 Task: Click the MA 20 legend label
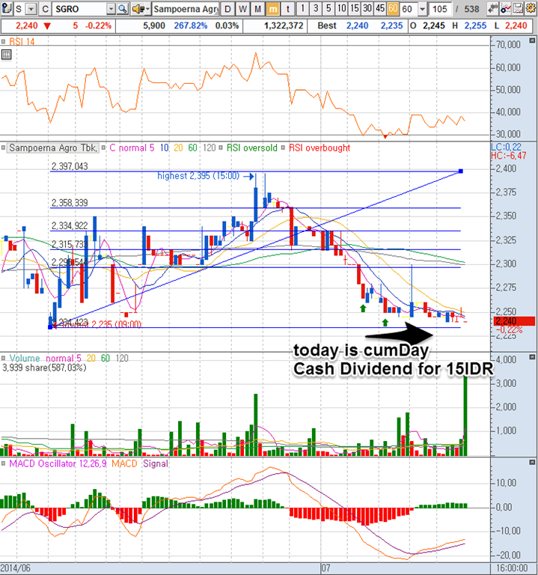tap(178, 147)
